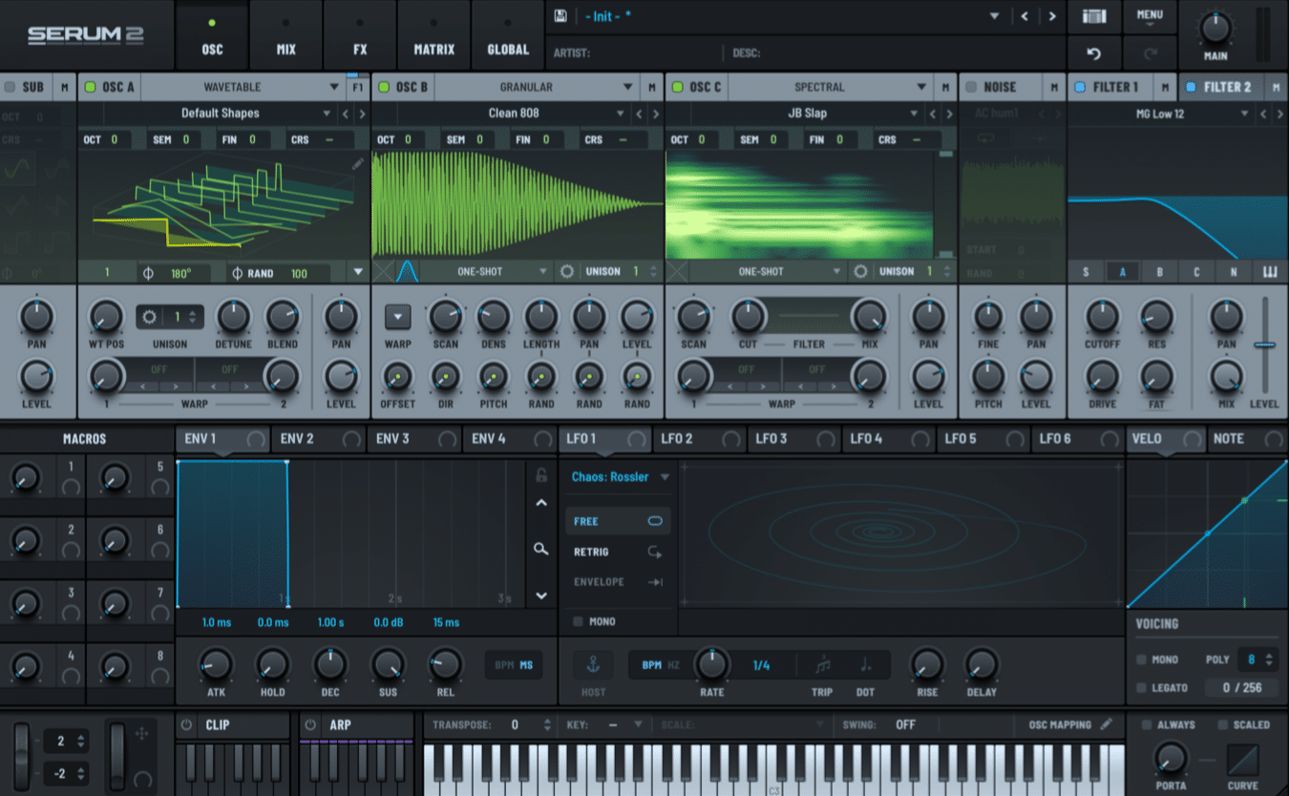Open the SPECTRAL oscillator type dropdown
This screenshot has height=796, width=1289.
tap(830, 87)
